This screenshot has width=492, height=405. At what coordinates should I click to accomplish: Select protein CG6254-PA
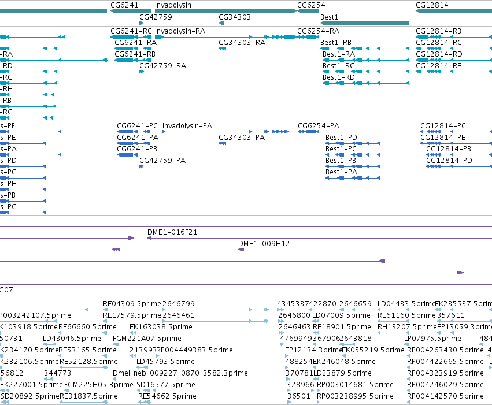pyautogui.click(x=319, y=126)
